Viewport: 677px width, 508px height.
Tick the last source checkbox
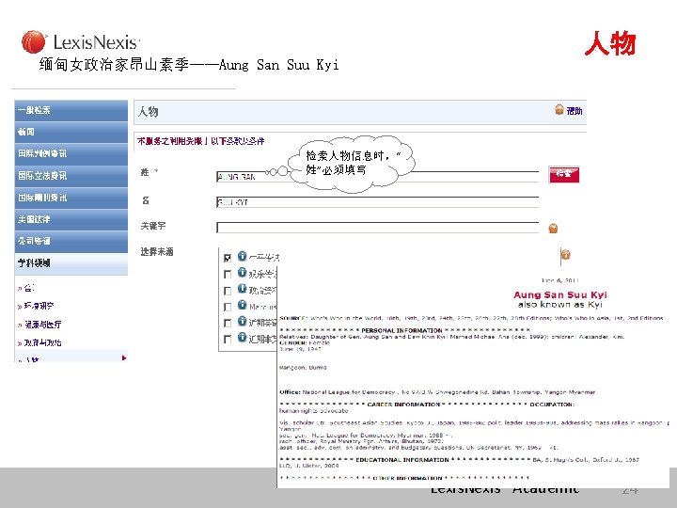(228, 340)
